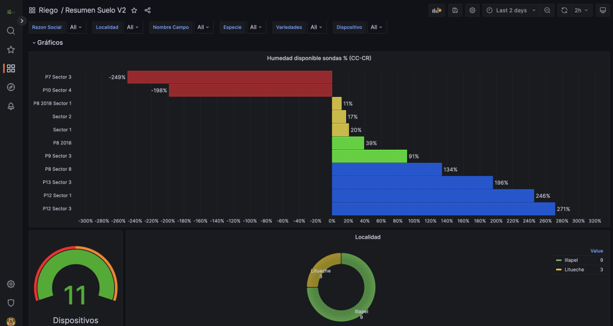
Task: Open the Explore compass icon
Action: pyautogui.click(x=11, y=87)
